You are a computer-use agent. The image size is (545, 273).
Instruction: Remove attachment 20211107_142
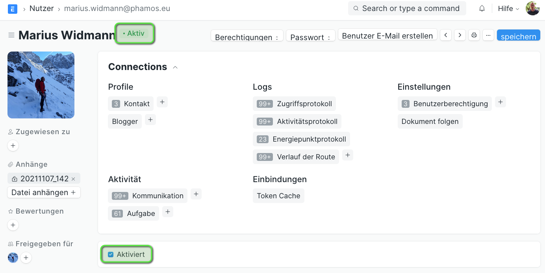coord(73,179)
